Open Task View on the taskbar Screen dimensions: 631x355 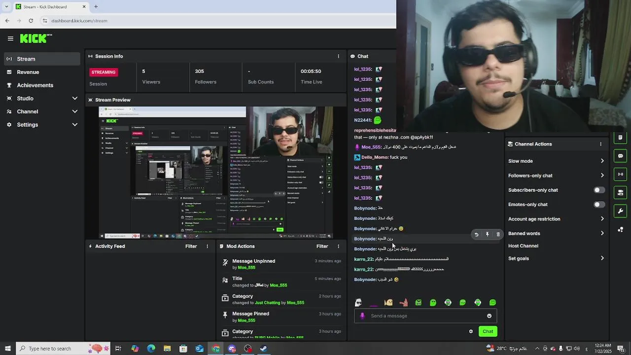118,349
